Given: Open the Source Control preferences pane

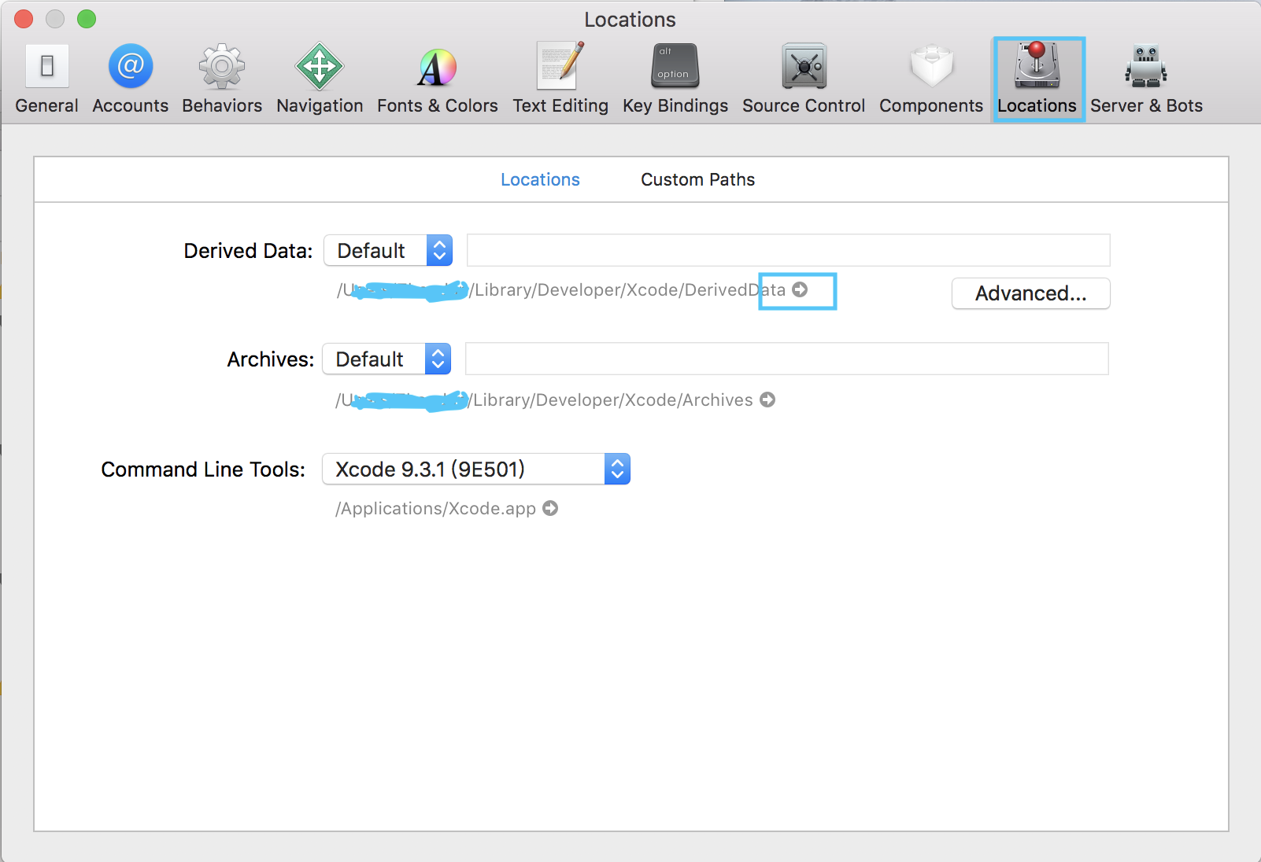Looking at the screenshot, I should click(x=804, y=79).
